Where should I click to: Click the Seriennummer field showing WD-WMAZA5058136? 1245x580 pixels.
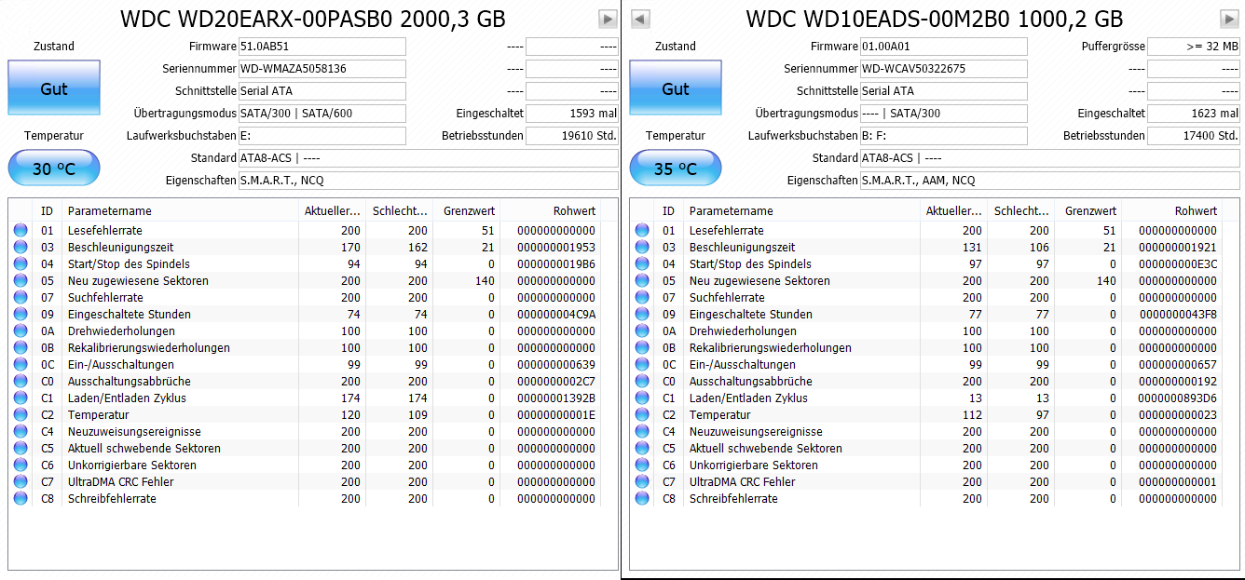tap(322, 68)
